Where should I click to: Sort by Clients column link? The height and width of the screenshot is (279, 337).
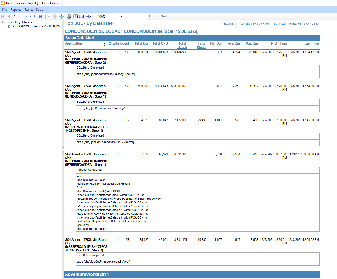(x=114, y=44)
